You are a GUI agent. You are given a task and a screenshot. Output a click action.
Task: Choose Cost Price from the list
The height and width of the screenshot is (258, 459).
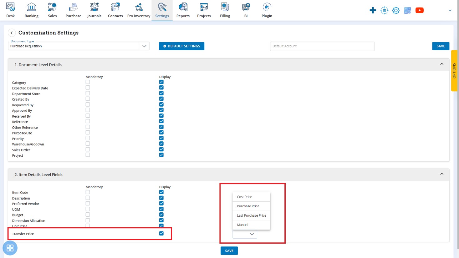252,197
